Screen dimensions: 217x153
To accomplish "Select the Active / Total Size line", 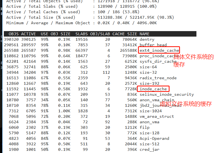I will (90, 17).
